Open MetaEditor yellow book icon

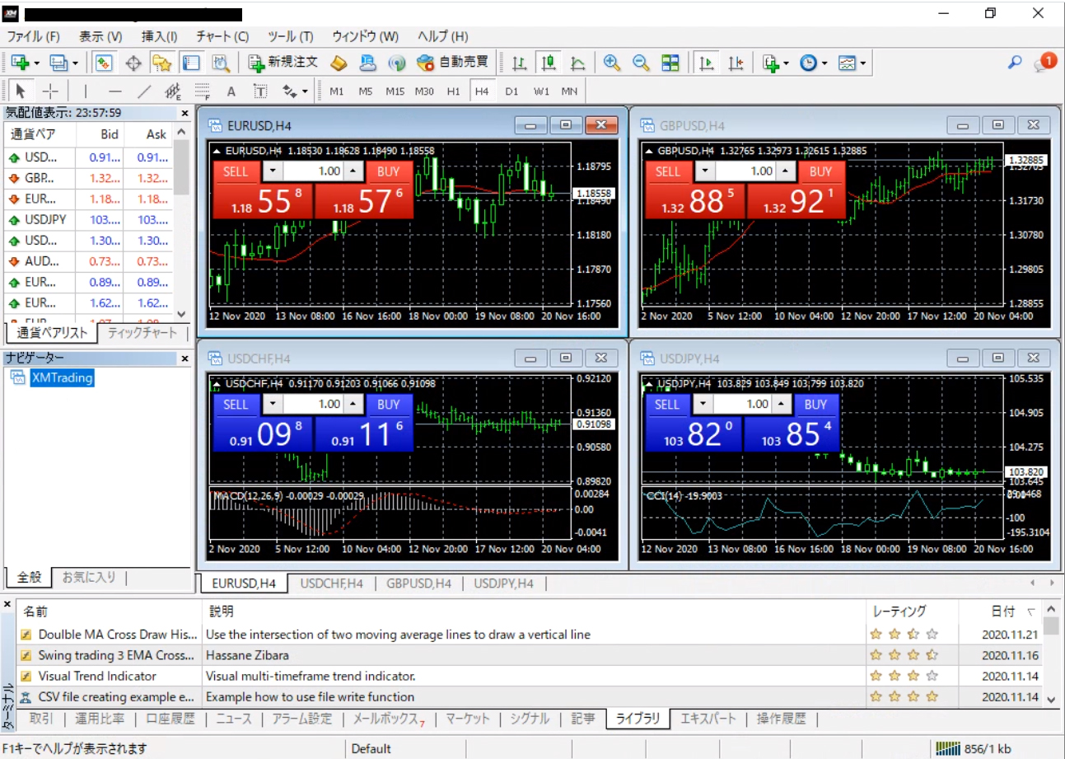coord(339,63)
